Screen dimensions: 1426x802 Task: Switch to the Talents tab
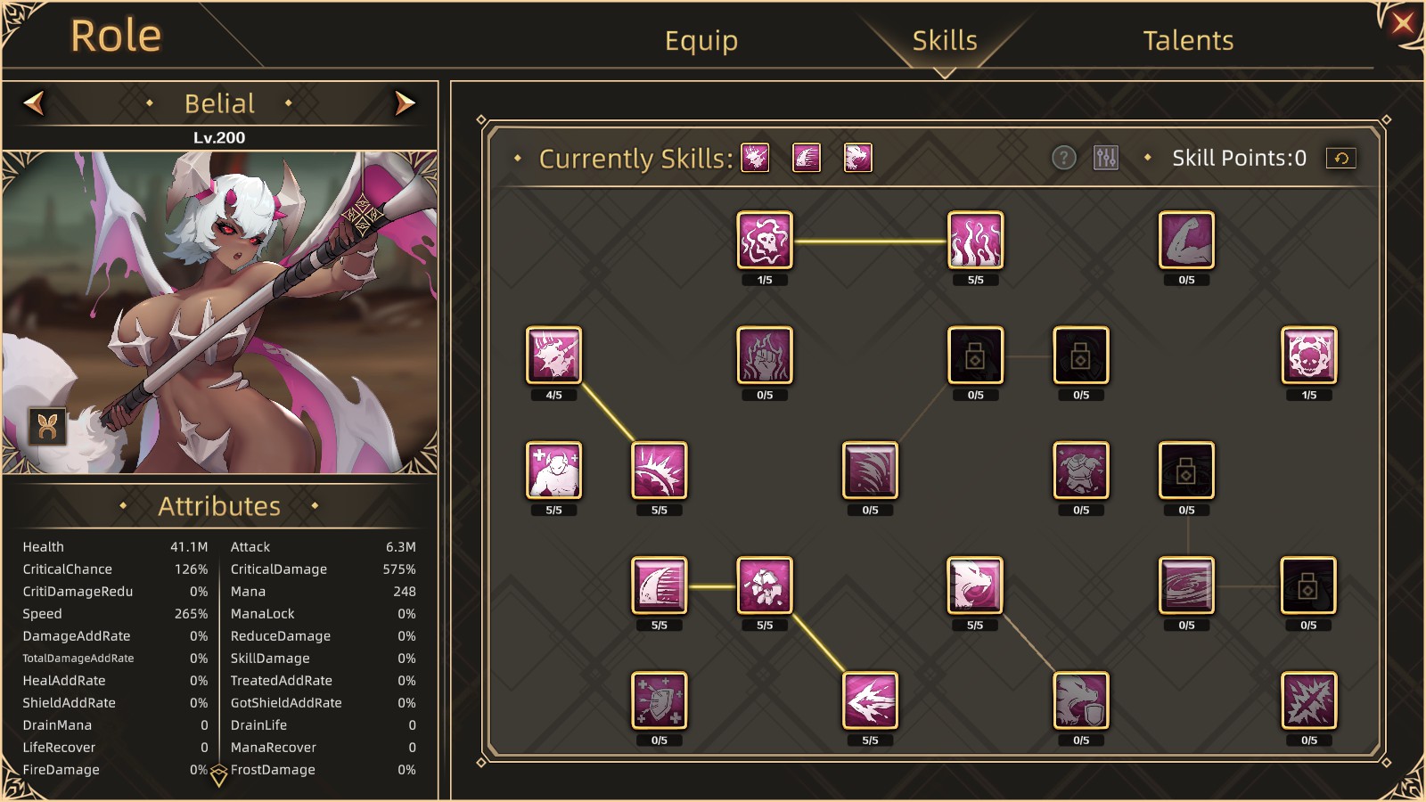coord(1188,40)
